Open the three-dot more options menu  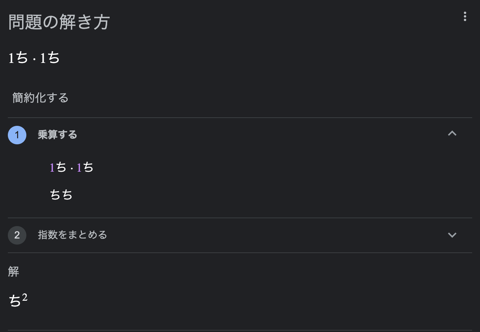click(465, 16)
